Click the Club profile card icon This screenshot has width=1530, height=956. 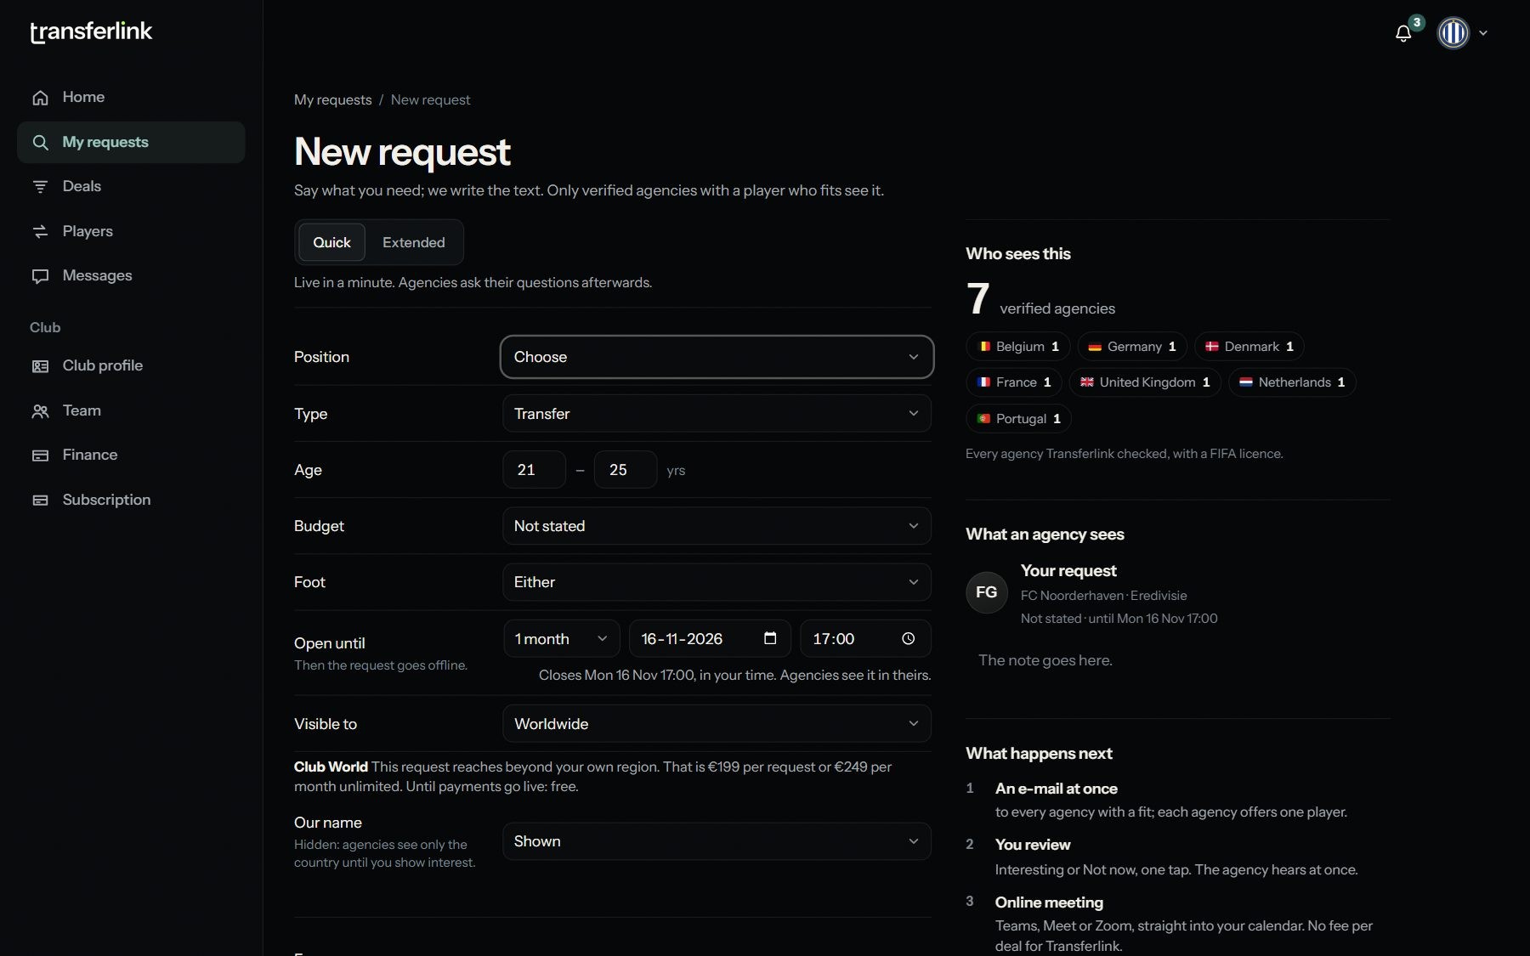point(40,366)
